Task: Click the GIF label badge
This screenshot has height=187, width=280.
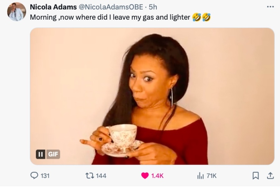Action: (53, 154)
